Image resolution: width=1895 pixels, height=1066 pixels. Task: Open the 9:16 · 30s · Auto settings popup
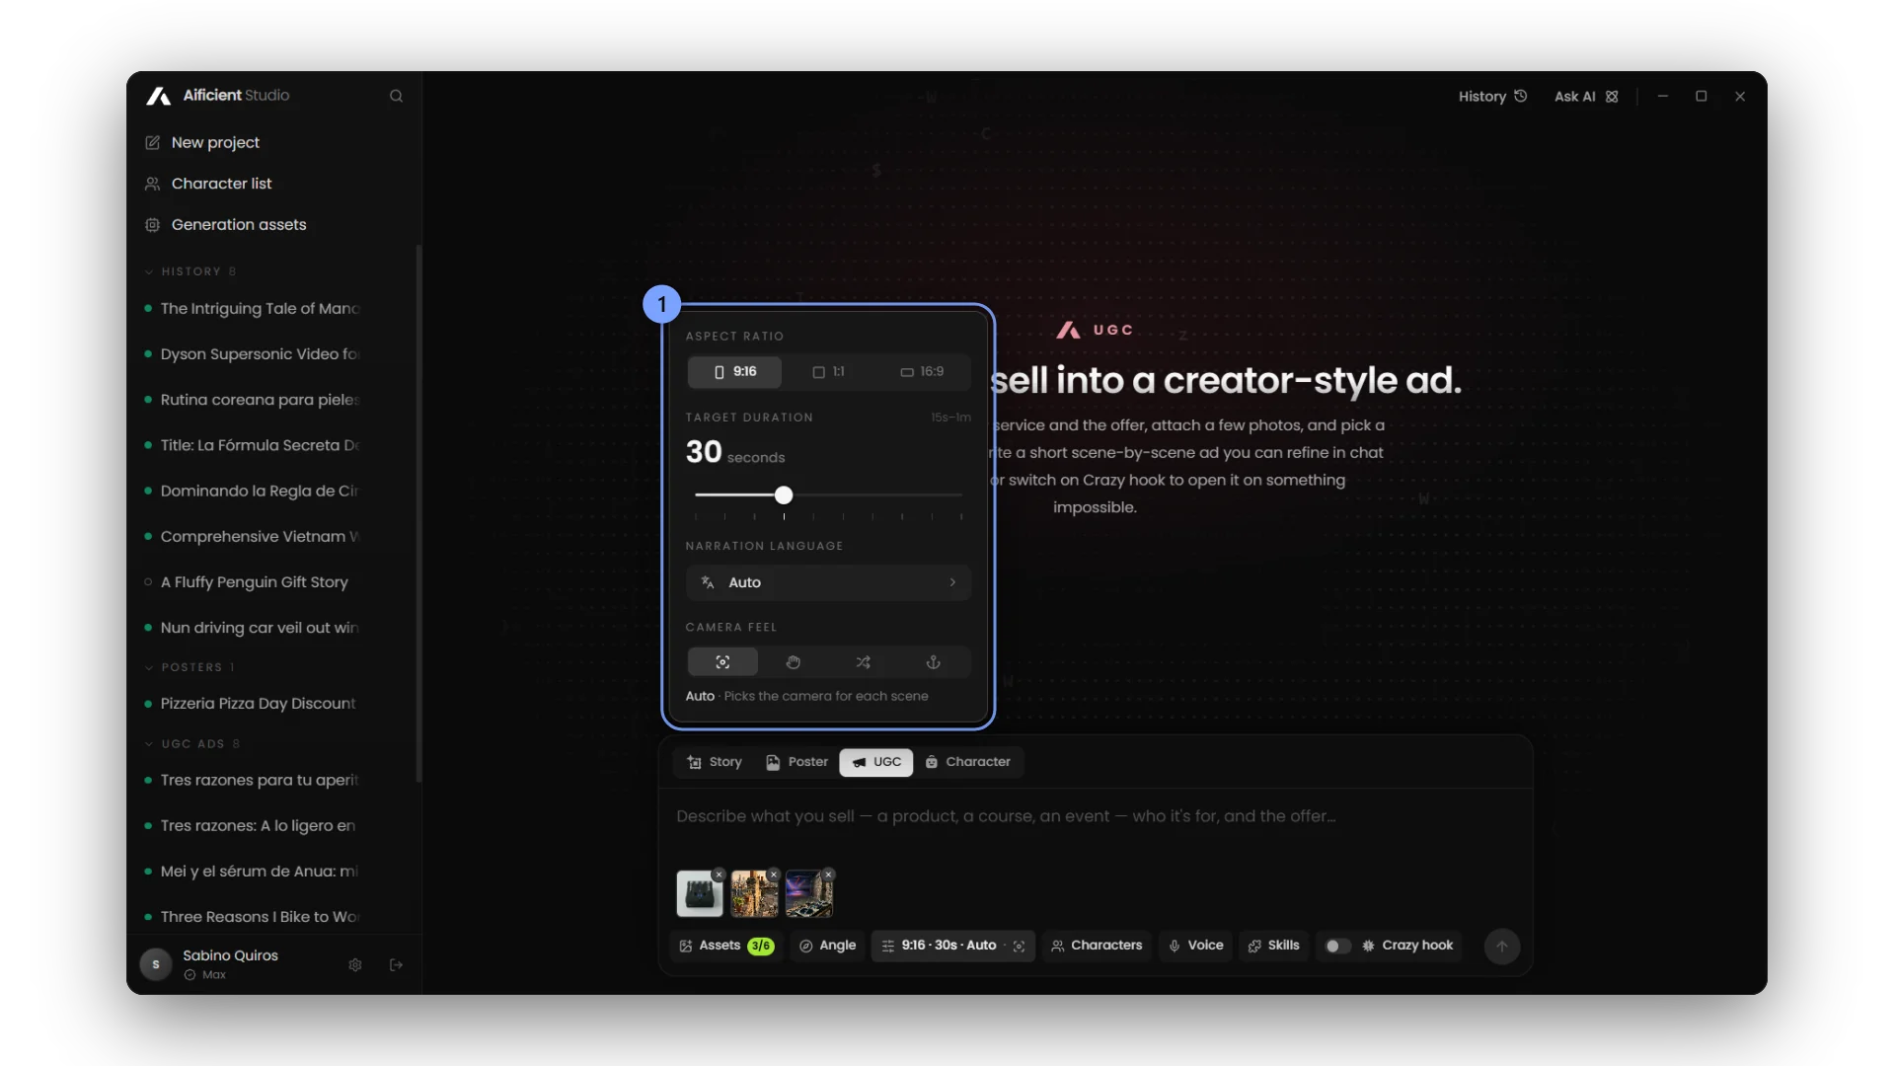point(952,946)
